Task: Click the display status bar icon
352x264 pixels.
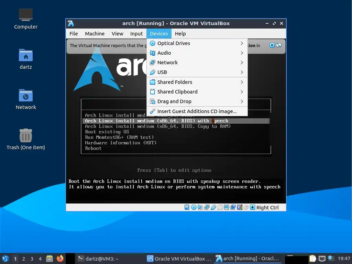Action: (x=226, y=207)
